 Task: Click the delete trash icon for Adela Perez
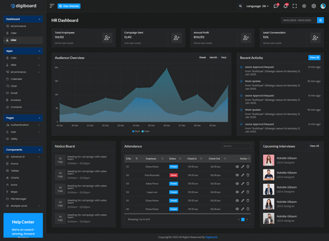click(248, 184)
